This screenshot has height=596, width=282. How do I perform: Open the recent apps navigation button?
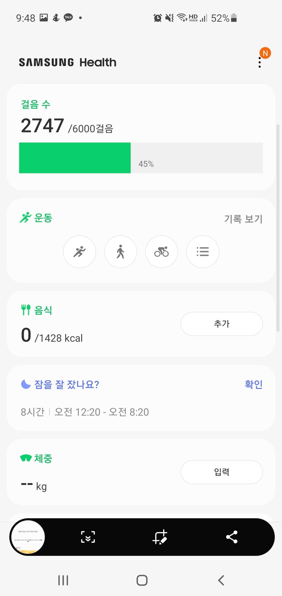click(x=63, y=580)
